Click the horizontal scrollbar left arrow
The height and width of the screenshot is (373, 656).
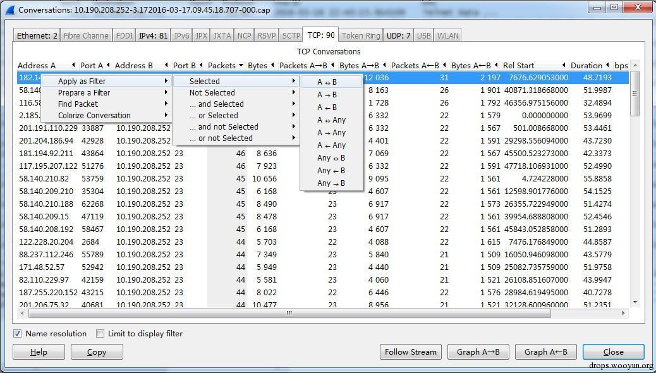pyautogui.click(x=22, y=313)
